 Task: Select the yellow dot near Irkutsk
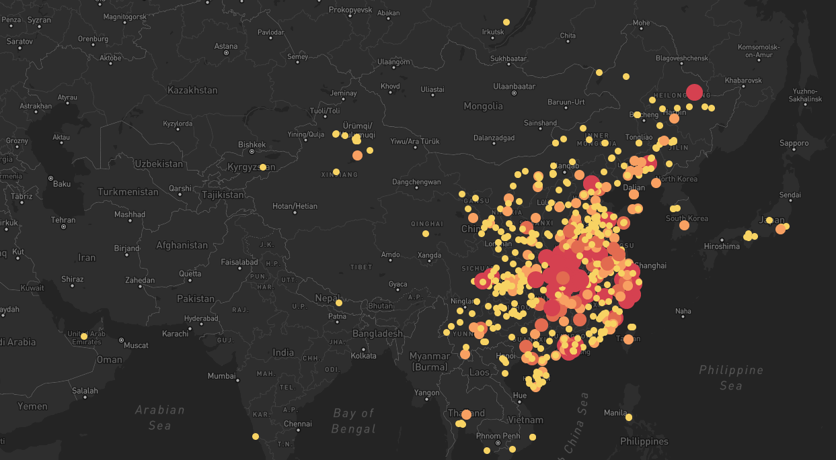(x=506, y=22)
